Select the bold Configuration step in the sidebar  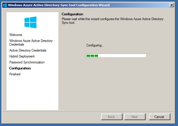click(20, 68)
